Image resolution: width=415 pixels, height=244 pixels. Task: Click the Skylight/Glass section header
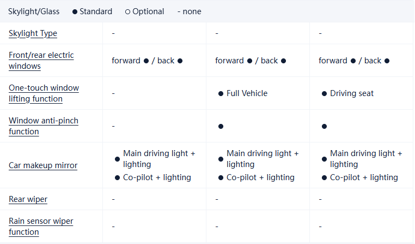34,11
